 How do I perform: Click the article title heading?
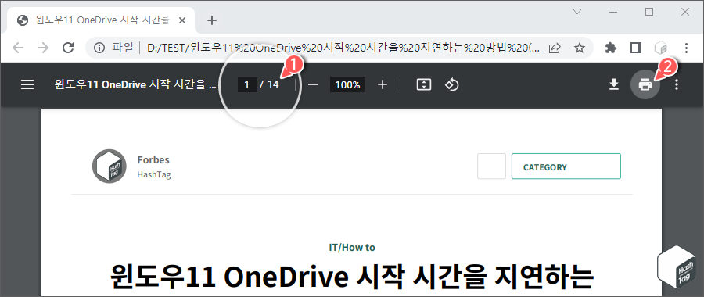(x=352, y=277)
